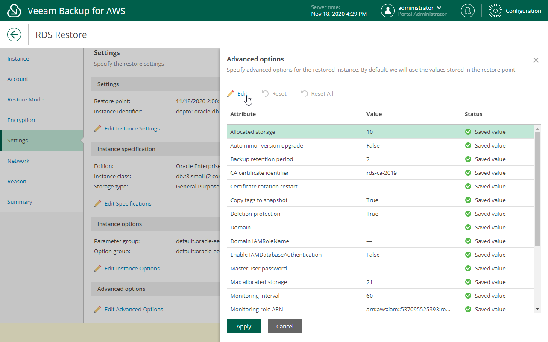Image resolution: width=548 pixels, height=342 pixels.
Task: Open the Reason wizard step
Action: pyautogui.click(x=42, y=181)
